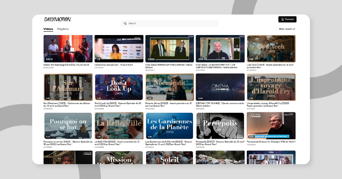Open the Biodiversité ciné-débat thumbnail
The height and width of the screenshot is (179, 342).
220,49
